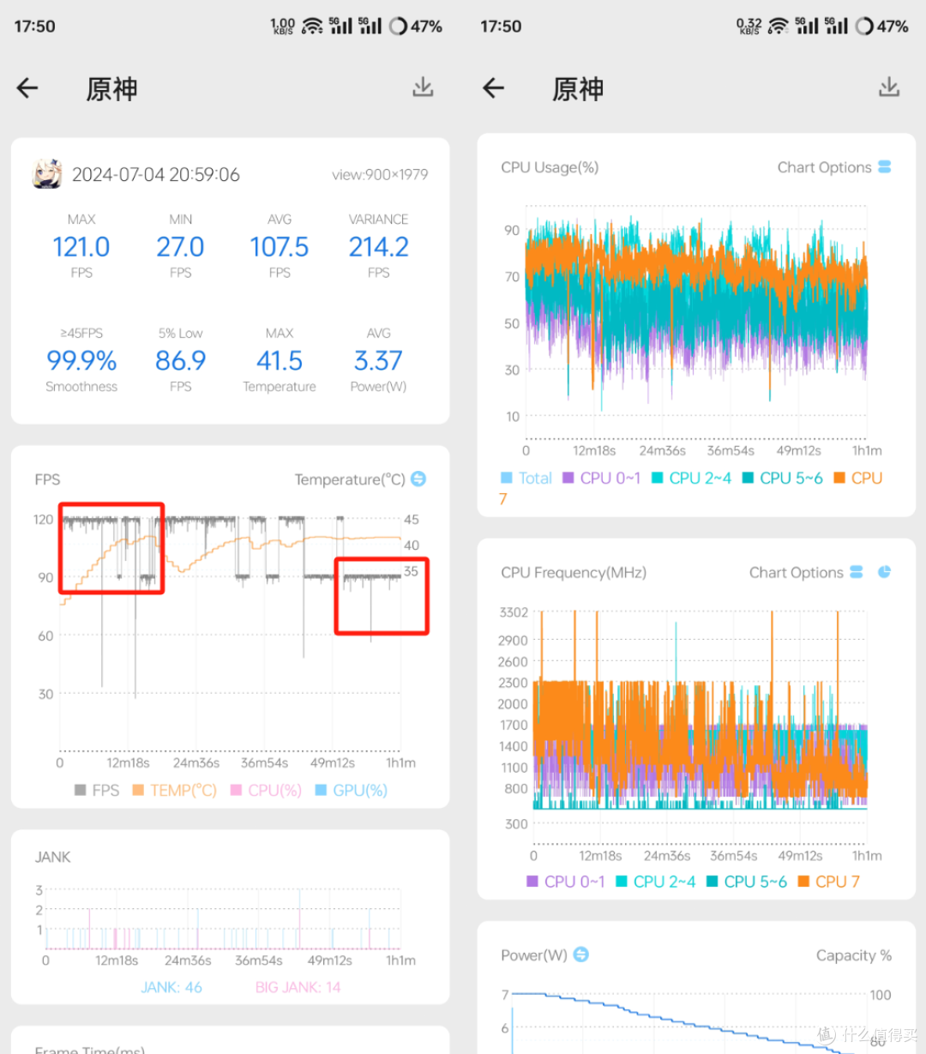The image size is (926, 1054).
Task: Tap the Power(W) chart title
Action: tap(533, 955)
